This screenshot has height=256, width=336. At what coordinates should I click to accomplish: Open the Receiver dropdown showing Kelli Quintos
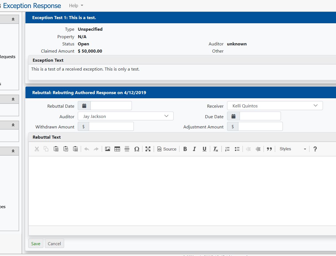[275, 106]
